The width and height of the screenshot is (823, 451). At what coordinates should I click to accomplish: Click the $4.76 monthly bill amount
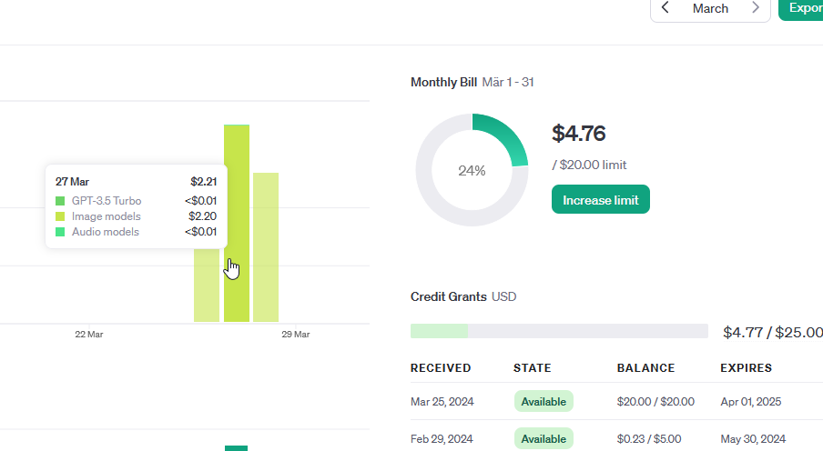coord(578,134)
